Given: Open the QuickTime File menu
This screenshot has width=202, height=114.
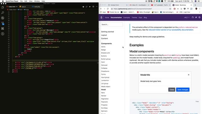Looking at the screenshot, I should point(21,1).
